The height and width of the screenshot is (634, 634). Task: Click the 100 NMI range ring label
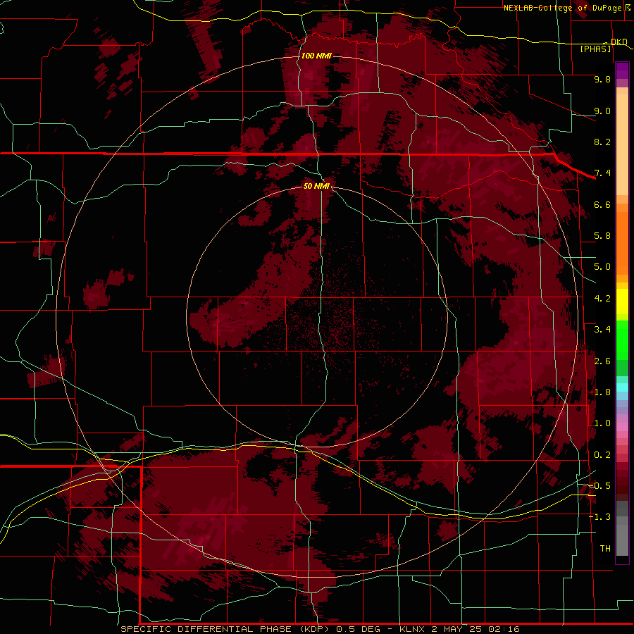(x=316, y=56)
